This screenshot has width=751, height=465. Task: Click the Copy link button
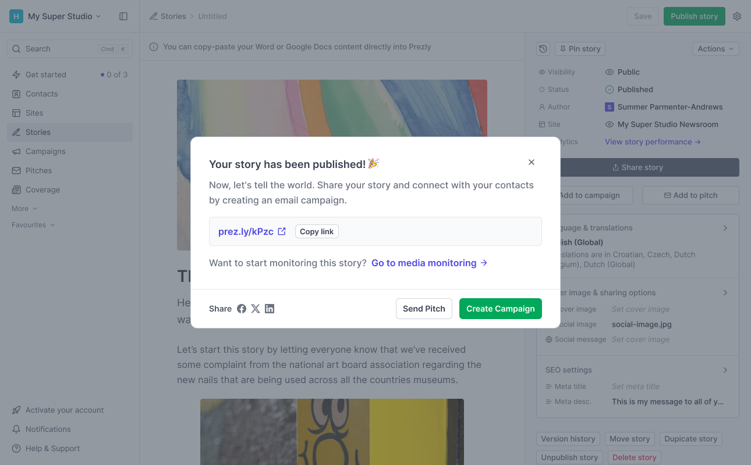317,231
